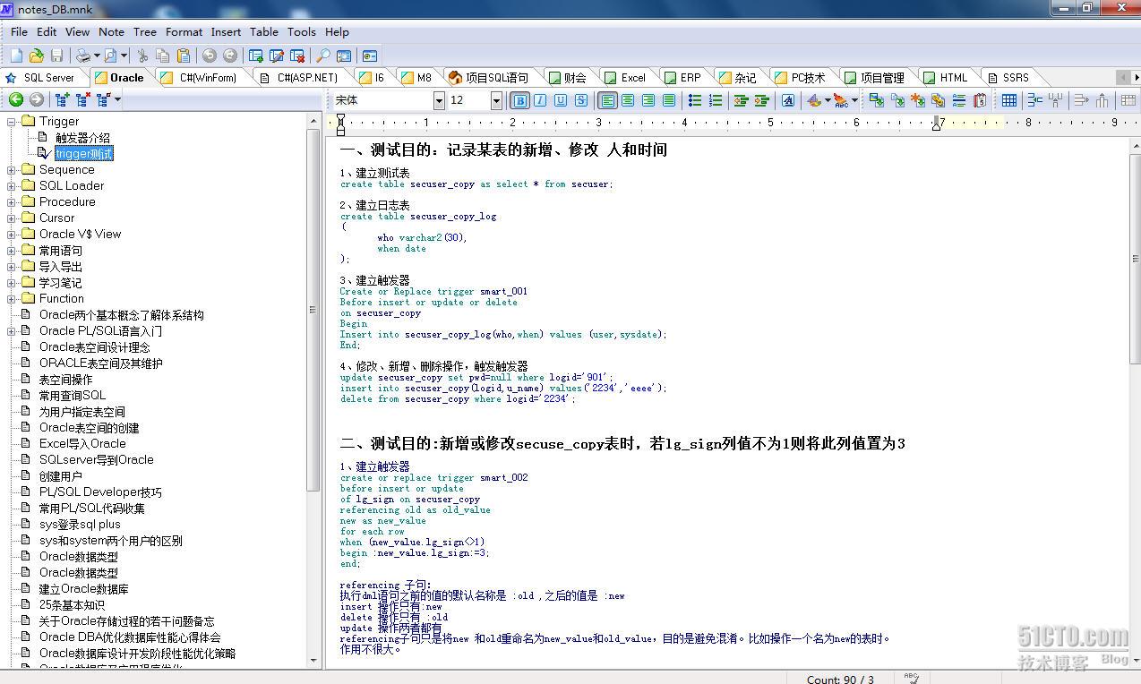Image resolution: width=1141 pixels, height=684 pixels.
Task: Apply text color with the palette icon
Action: [813, 100]
